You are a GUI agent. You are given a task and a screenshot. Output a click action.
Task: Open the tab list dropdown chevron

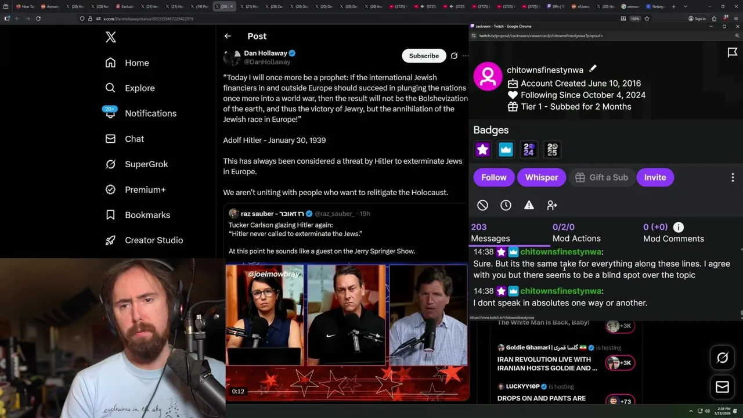click(686, 6)
